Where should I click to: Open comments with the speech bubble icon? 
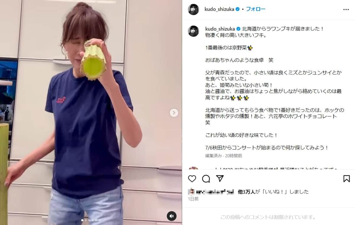click(206, 179)
